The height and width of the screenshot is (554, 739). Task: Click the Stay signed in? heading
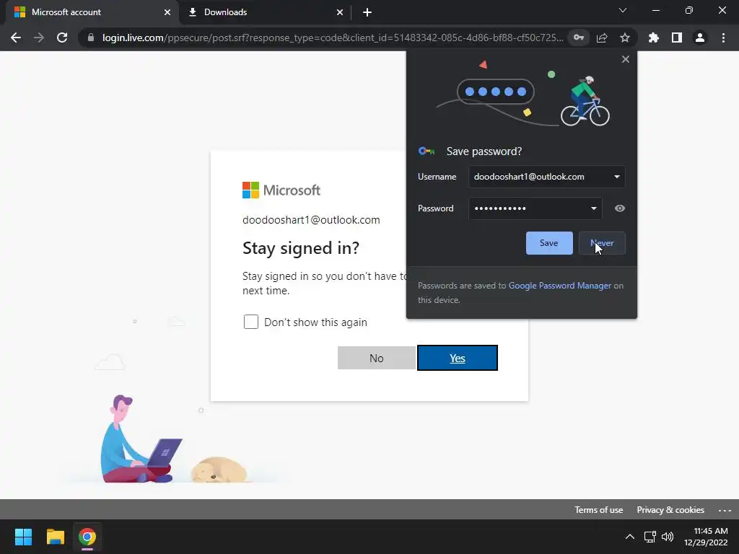(301, 248)
